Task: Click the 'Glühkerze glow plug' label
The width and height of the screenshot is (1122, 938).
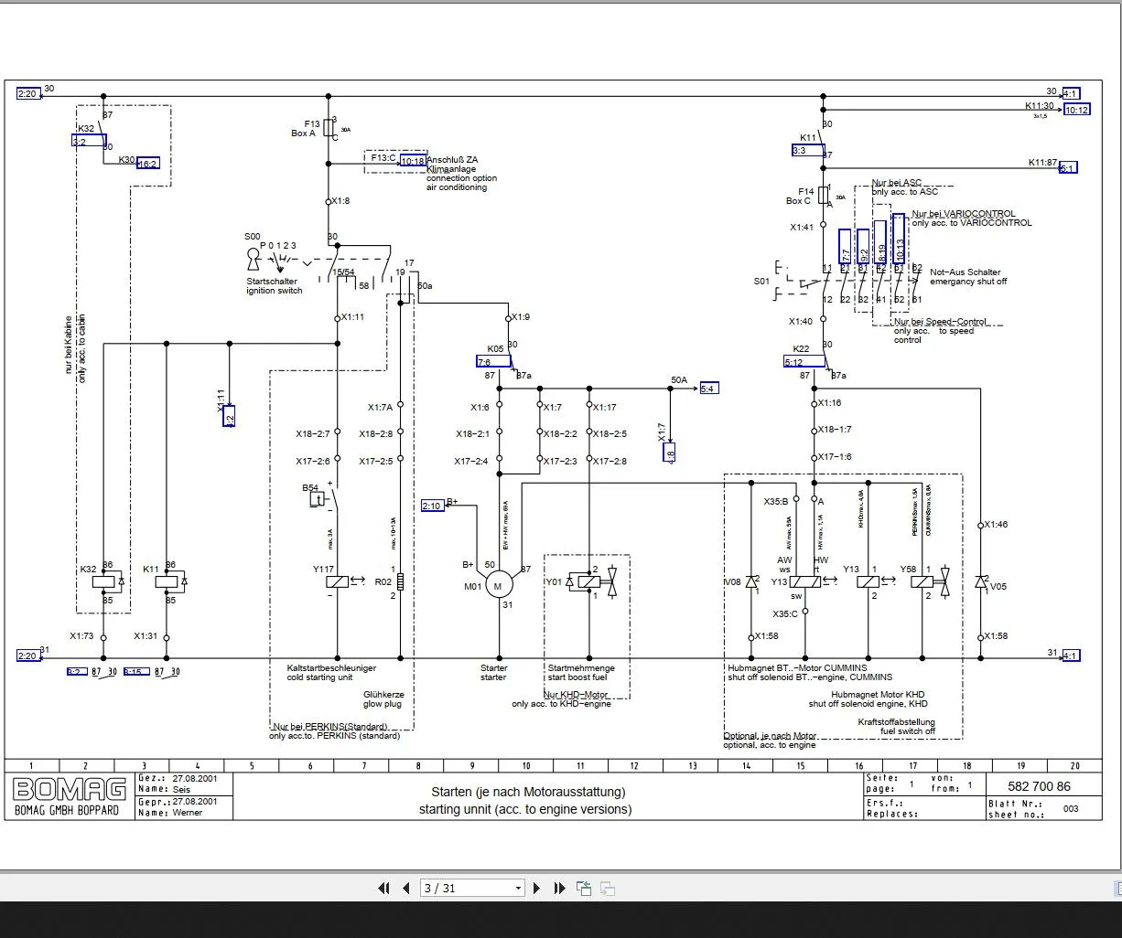Action: pos(383,699)
